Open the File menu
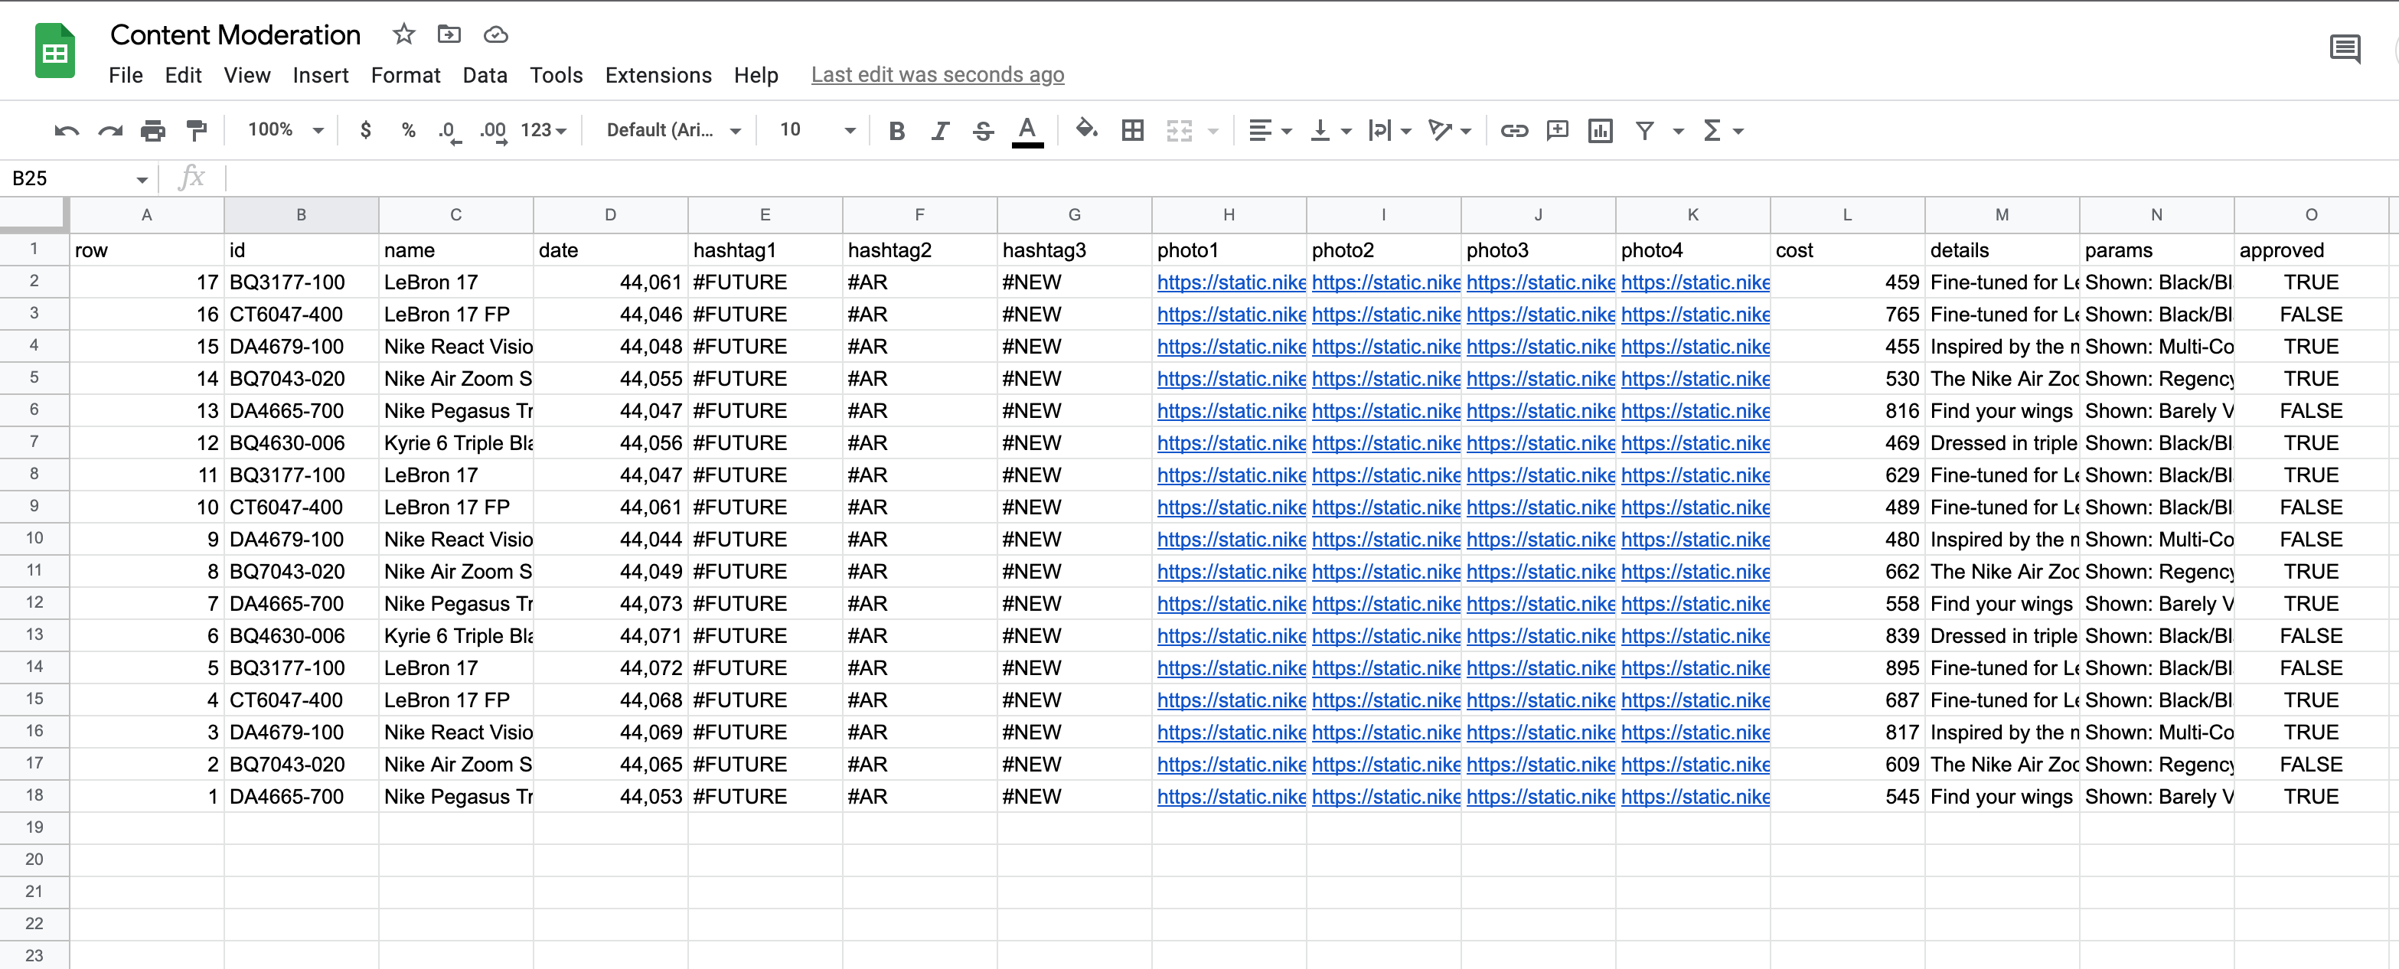This screenshot has height=969, width=2399. 126,76
